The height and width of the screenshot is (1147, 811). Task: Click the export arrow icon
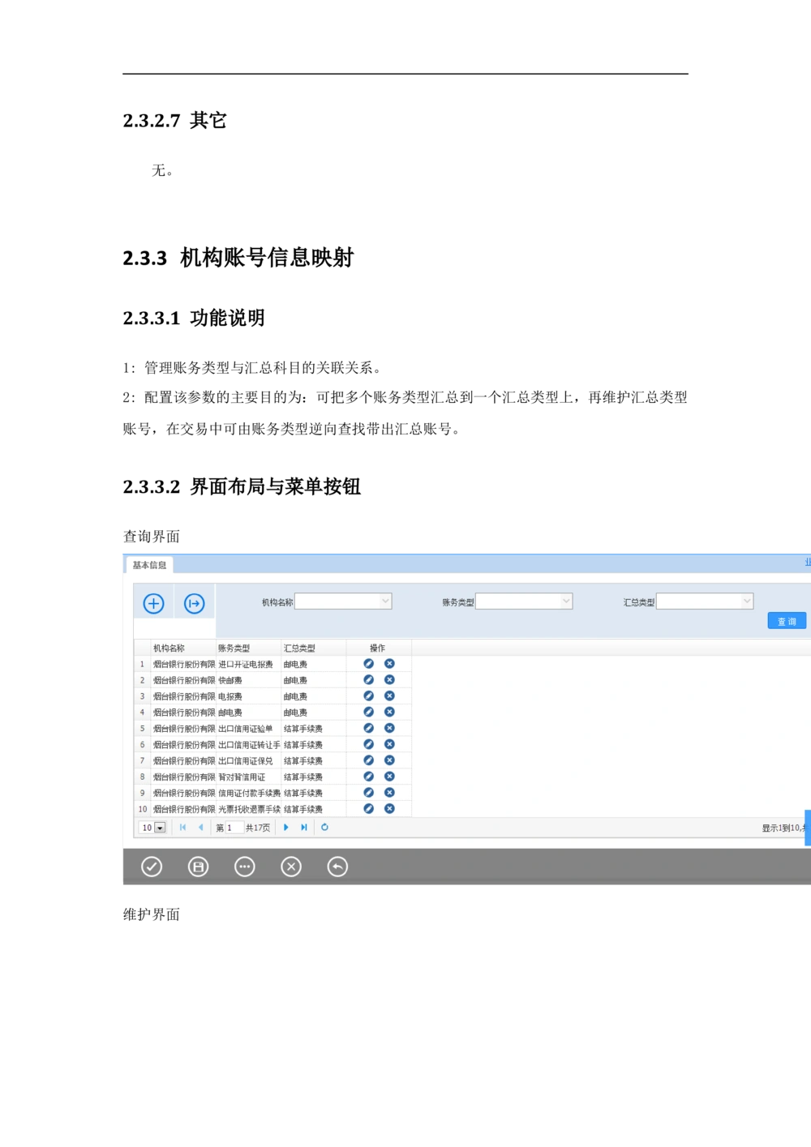pyautogui.click(x=195, y=603)
